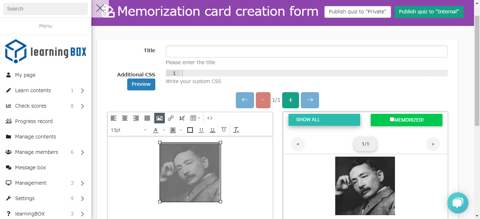The image size is (480, 219).
Task: Click the clear formatting icon
Action: point(236,130)
